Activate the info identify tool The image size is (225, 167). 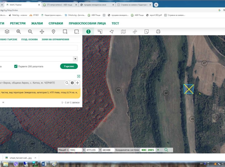coord(88,32)
